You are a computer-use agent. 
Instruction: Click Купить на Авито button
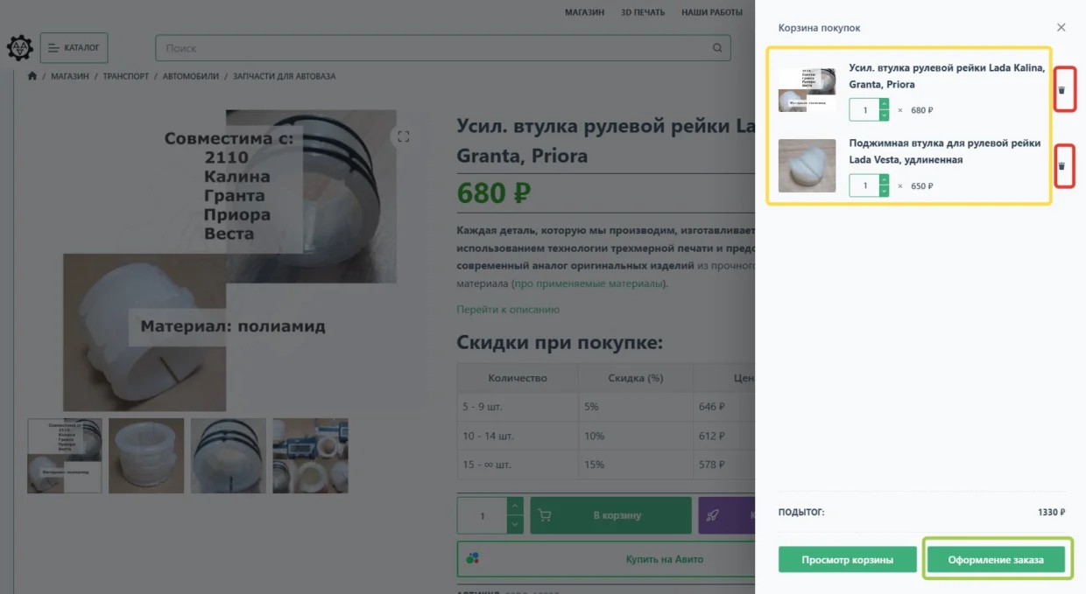tap(606, 559)
